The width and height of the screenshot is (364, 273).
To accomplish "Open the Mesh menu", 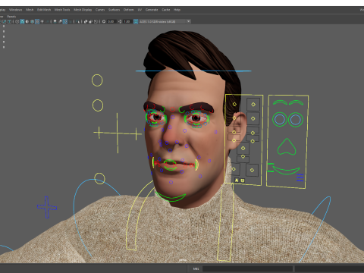I will (x=30, y=10).
